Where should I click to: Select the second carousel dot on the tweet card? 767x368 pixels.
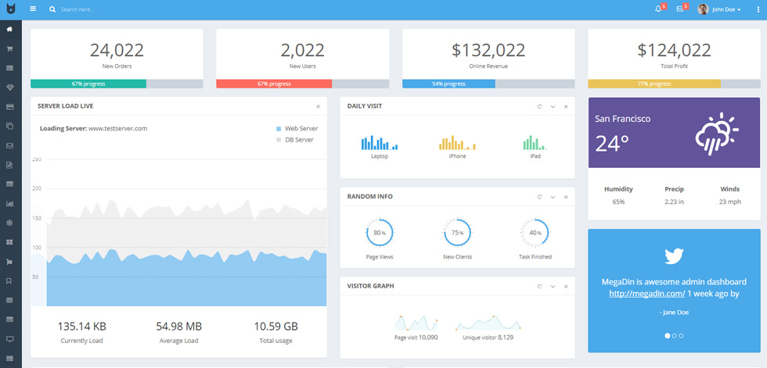(675, 336)
